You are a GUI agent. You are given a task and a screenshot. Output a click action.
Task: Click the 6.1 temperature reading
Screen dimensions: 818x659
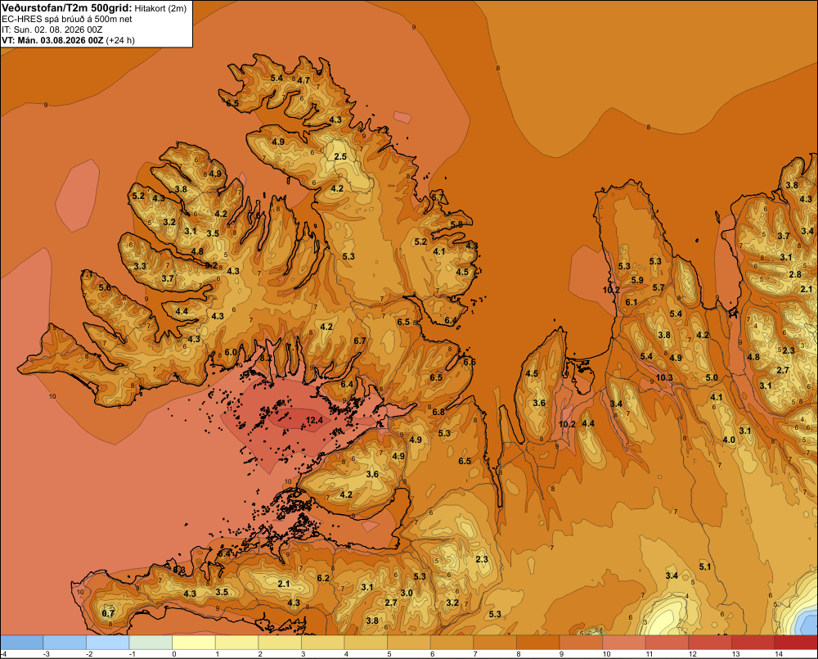(631, 302)
